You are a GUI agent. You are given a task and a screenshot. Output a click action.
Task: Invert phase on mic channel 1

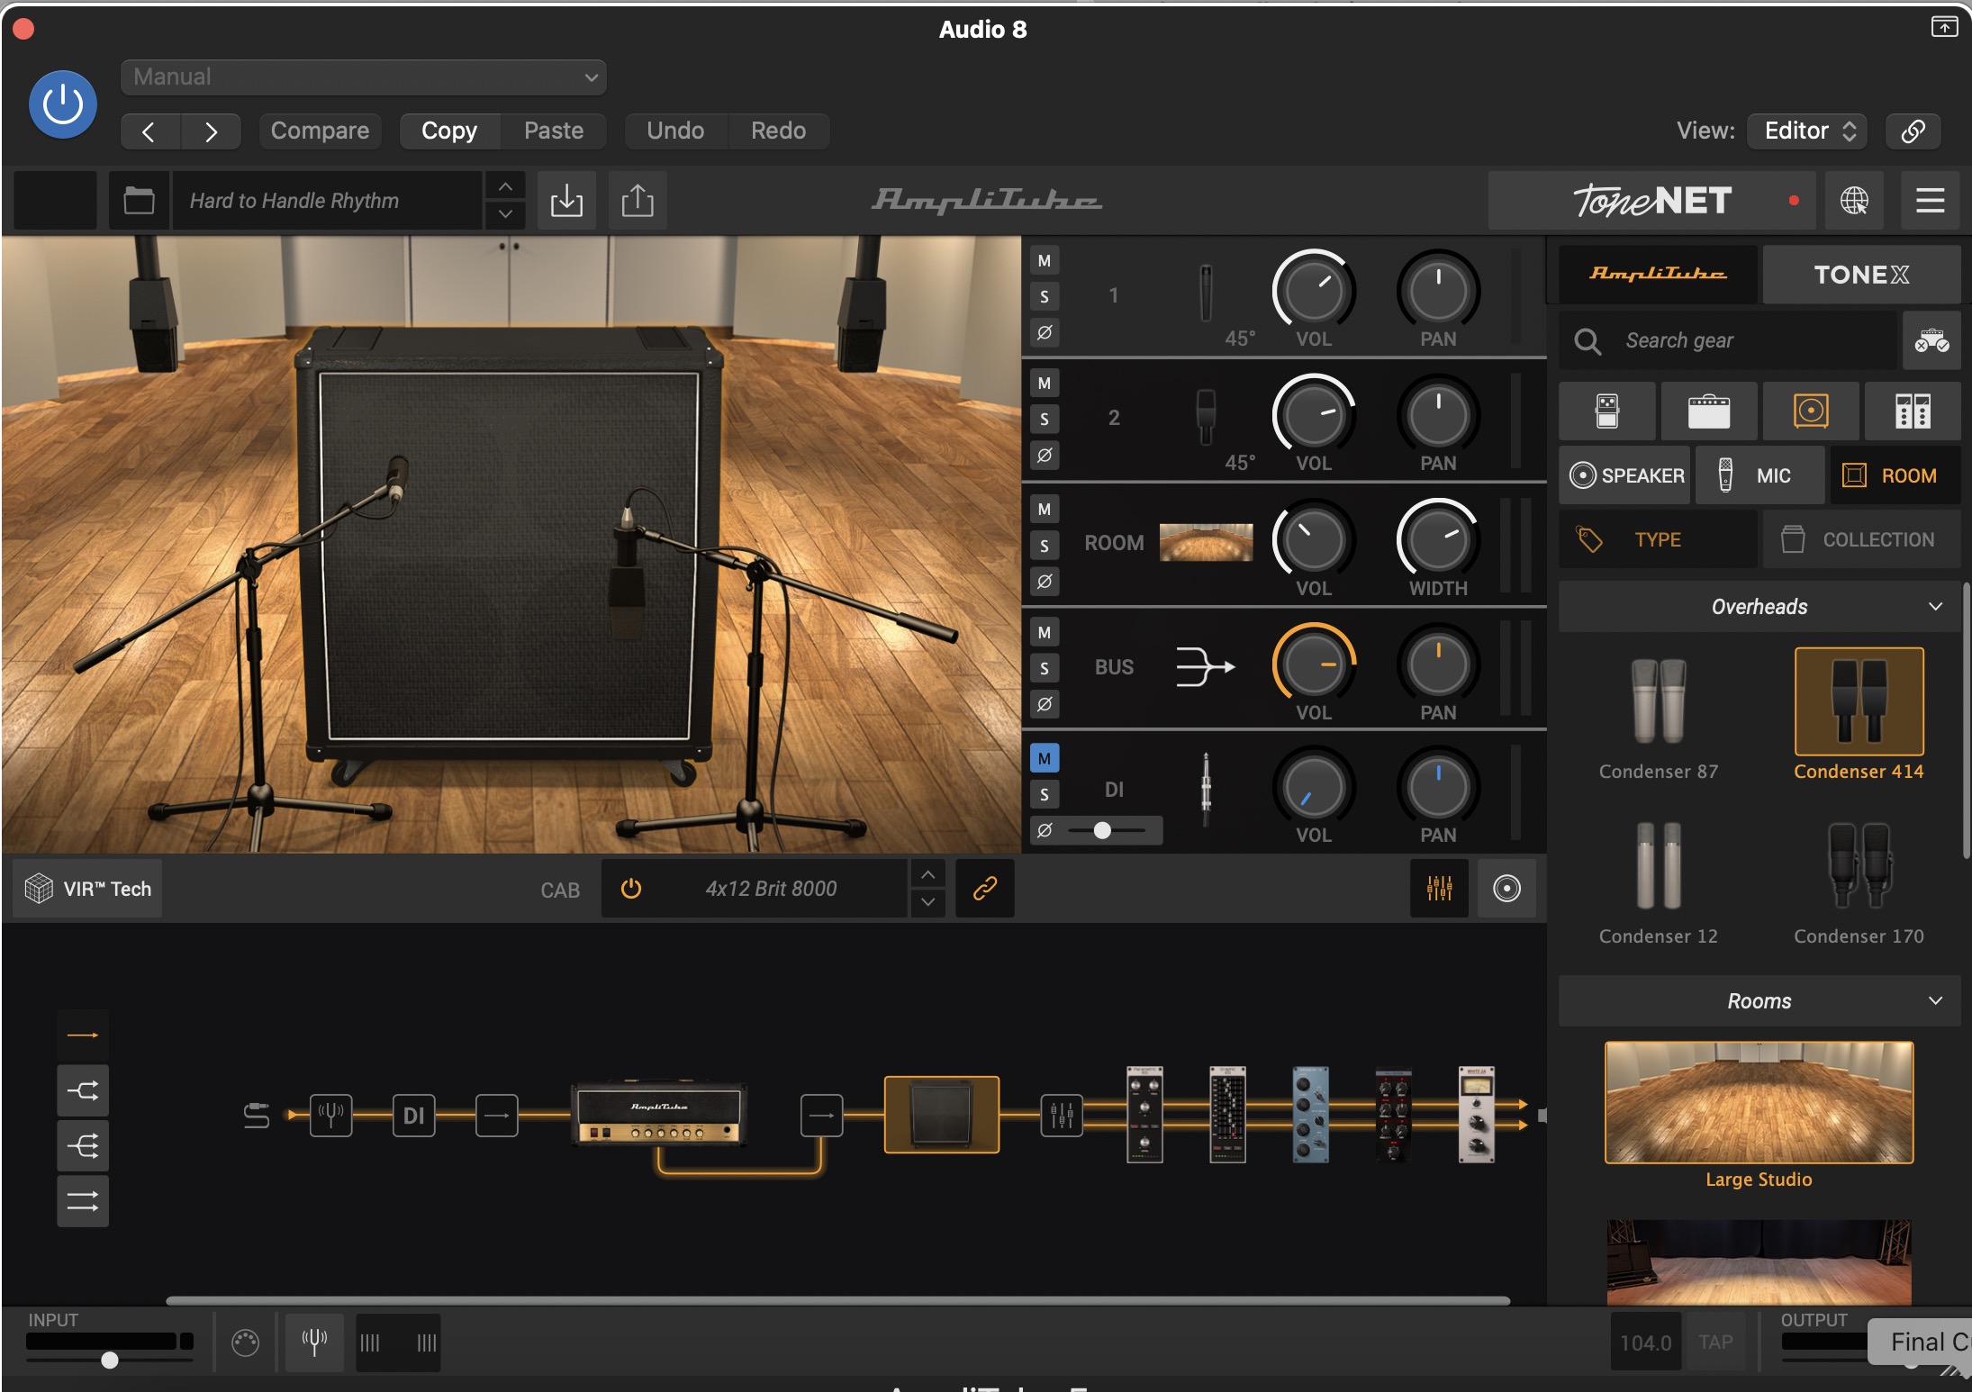coord(1045,332)
